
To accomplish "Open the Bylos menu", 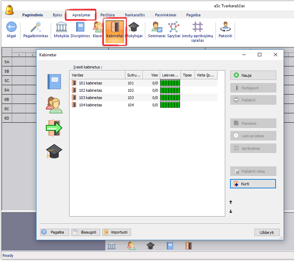I will coord(57,15).
